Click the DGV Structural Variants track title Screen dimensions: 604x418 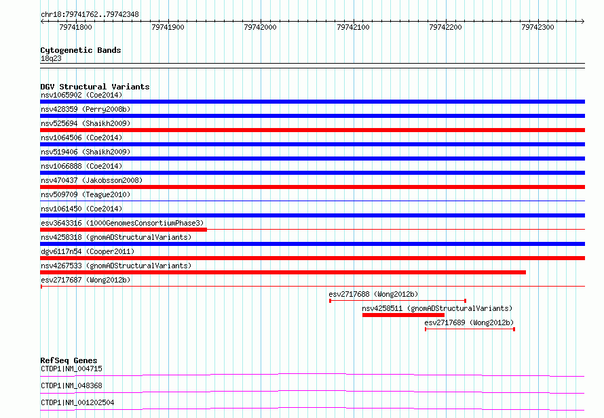click(x=95, y=87)
